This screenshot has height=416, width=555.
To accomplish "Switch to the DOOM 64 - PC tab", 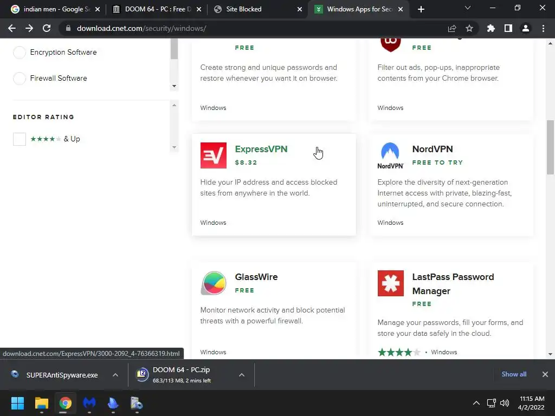I will [156, 9].
